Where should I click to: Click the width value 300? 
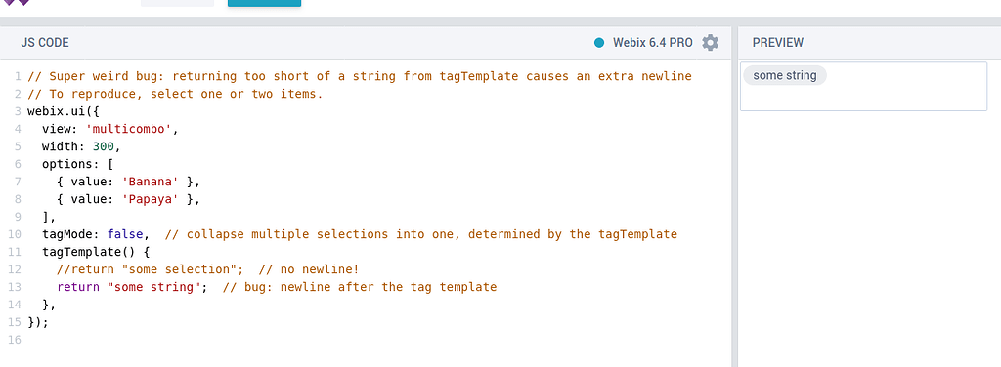click(x=104, y=146)
